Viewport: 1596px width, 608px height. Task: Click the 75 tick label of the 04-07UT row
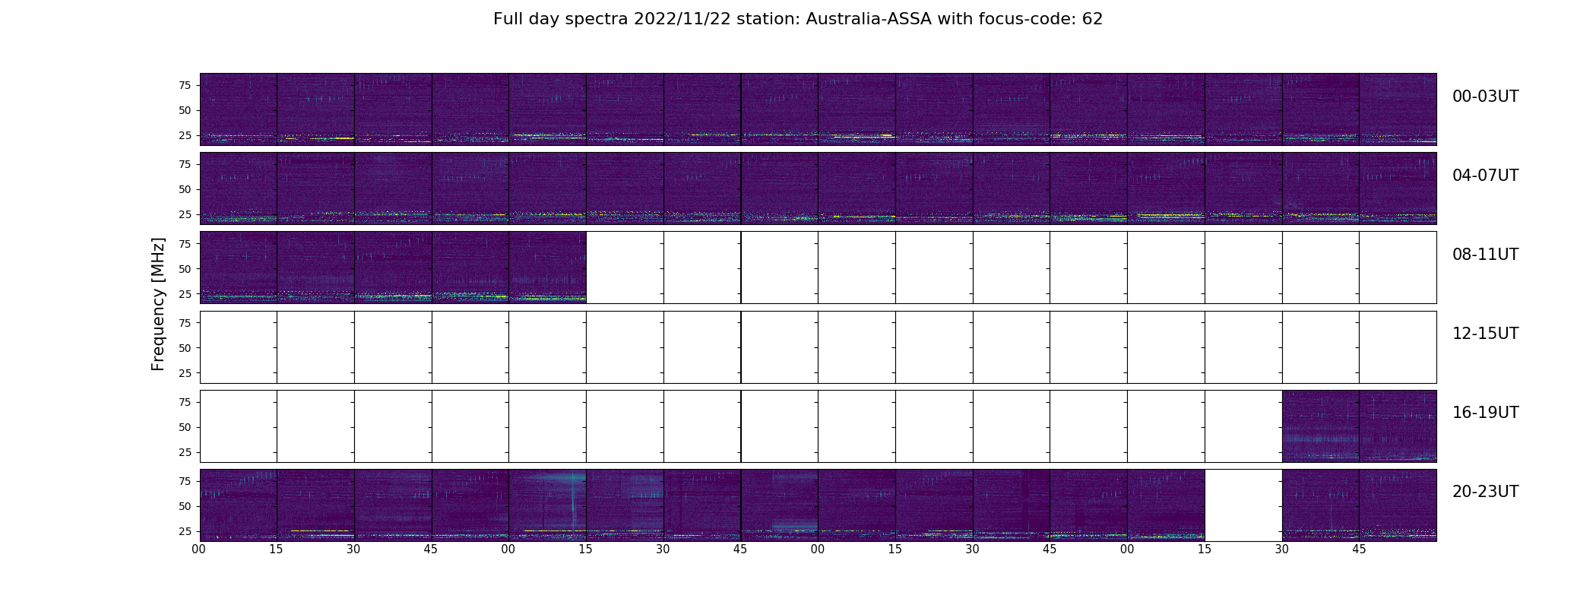(x=185, y=164)
